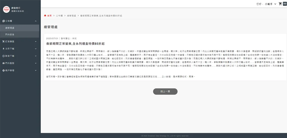Open the shopping cart icon in header

[x=280, y=4]
